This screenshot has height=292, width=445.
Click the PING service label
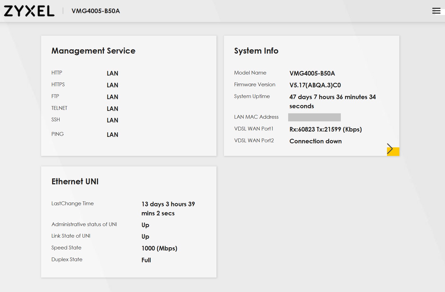point(57,134)
